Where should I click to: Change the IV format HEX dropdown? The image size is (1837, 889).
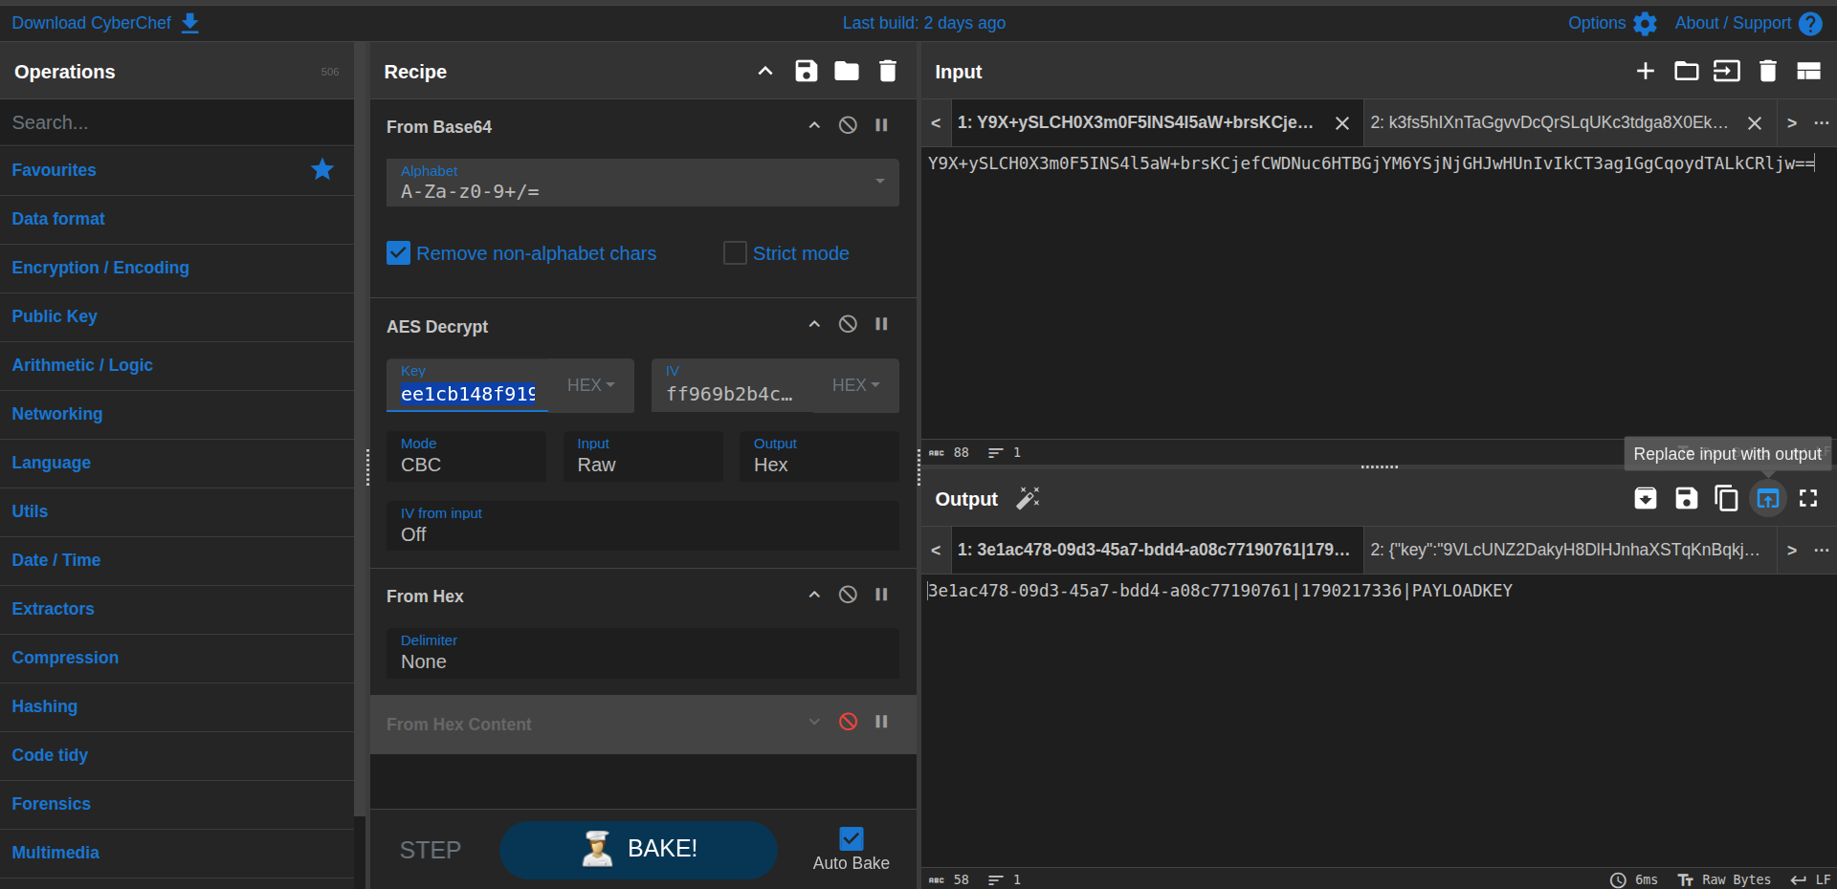856,385
